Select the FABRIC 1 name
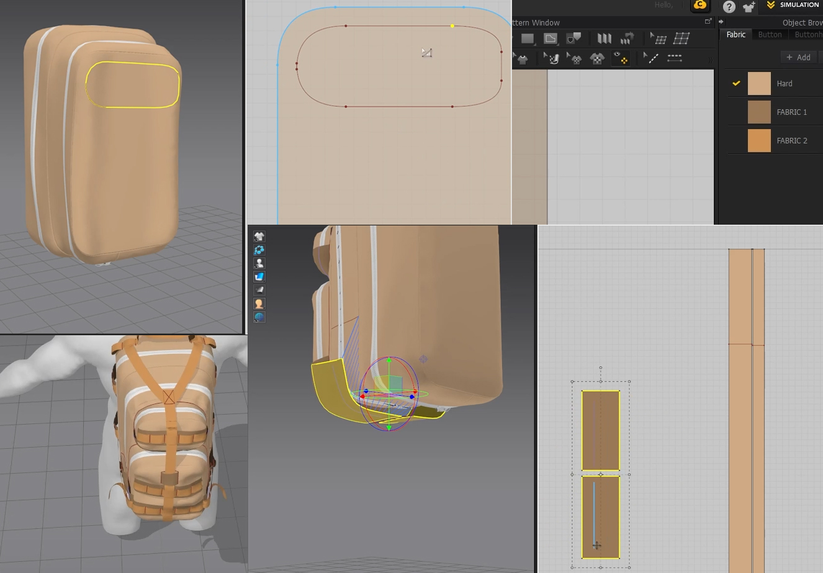This screenshot has height=573, width=823. click(x=792, y=112)
